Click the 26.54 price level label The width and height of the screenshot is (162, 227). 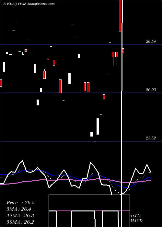click(x=151, y=42)
